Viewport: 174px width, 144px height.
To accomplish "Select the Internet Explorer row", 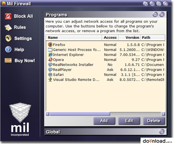I will click(105, 55).
